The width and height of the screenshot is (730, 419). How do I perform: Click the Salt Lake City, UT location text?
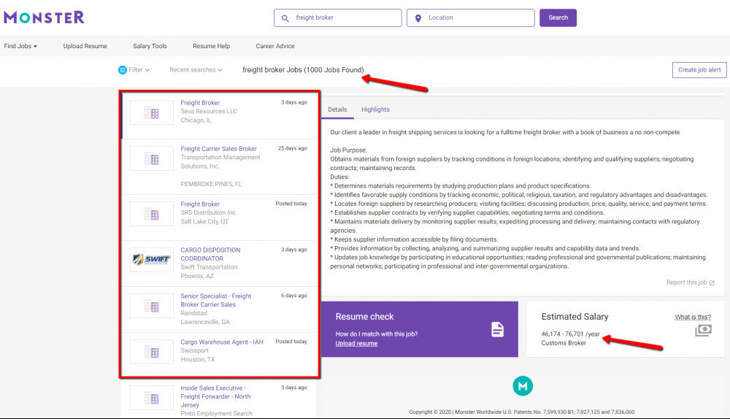click(x=204, y=222)
